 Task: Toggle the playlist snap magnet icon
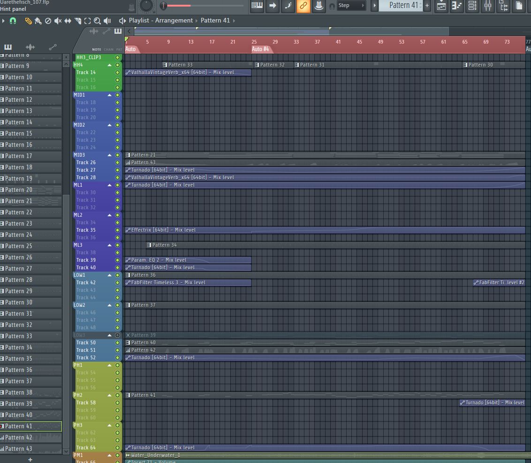point(13,21)
